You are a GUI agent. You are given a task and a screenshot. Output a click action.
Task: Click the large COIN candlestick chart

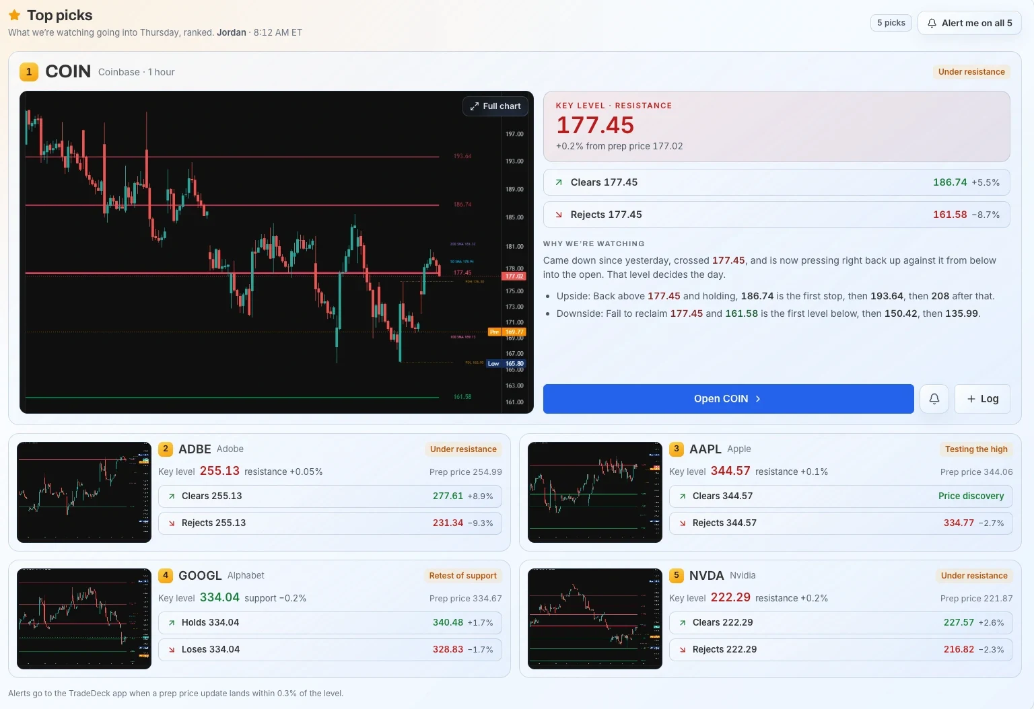277,252
